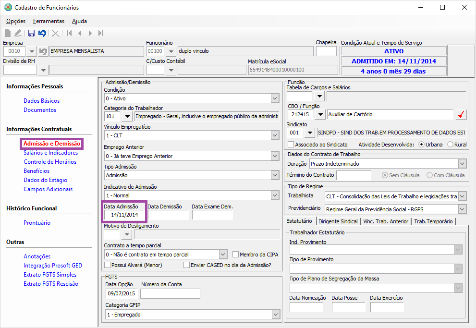
Task: Go to the first record
Action: point(69,33)
